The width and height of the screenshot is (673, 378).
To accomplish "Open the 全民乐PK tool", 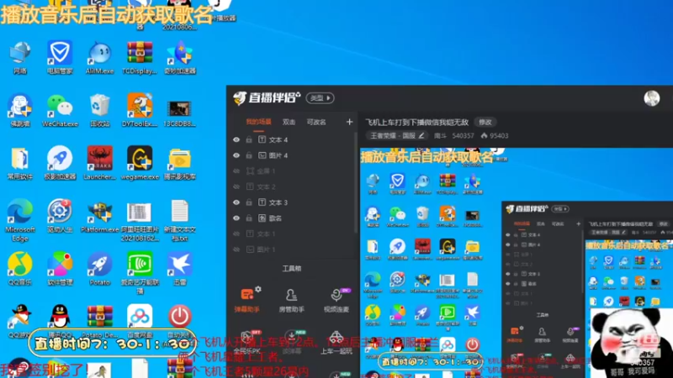I will pos(246,343).
